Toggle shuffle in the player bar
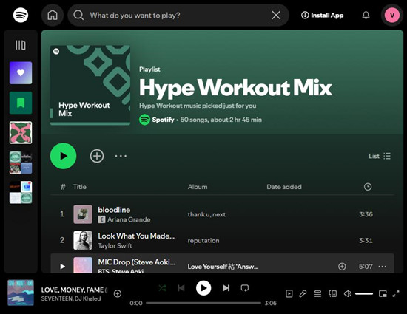The height and width of the screenshot is (314, 407). [x=162, y=288]
